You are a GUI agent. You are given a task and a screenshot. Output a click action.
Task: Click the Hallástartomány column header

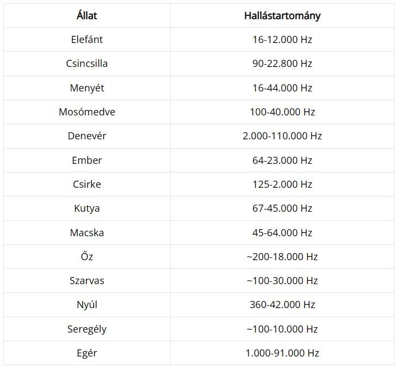click(282, 16)
